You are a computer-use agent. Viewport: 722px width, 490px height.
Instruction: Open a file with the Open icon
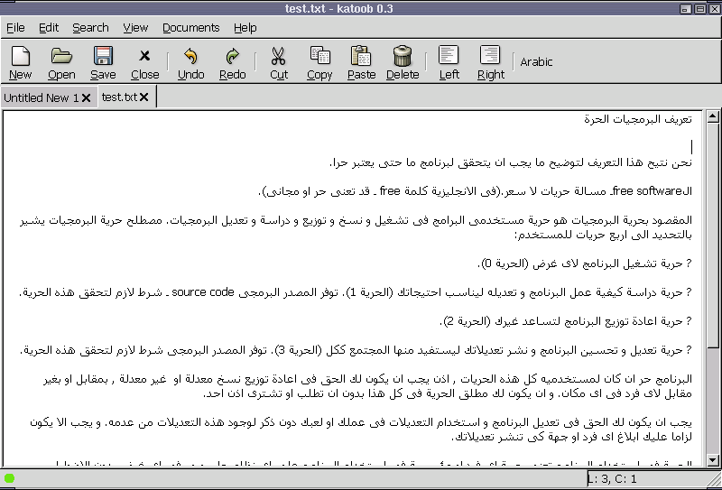tap(61, 62)
